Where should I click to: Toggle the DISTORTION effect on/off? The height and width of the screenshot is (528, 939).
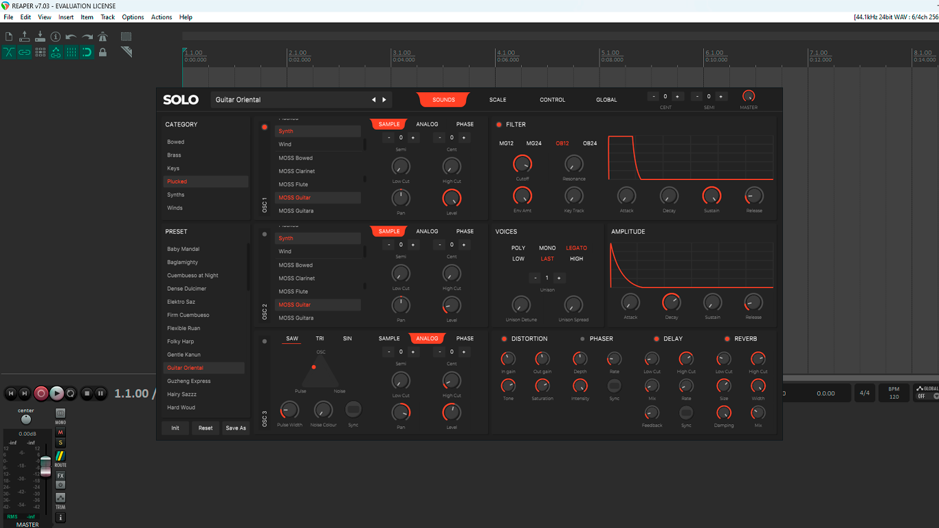pos(504,339)
